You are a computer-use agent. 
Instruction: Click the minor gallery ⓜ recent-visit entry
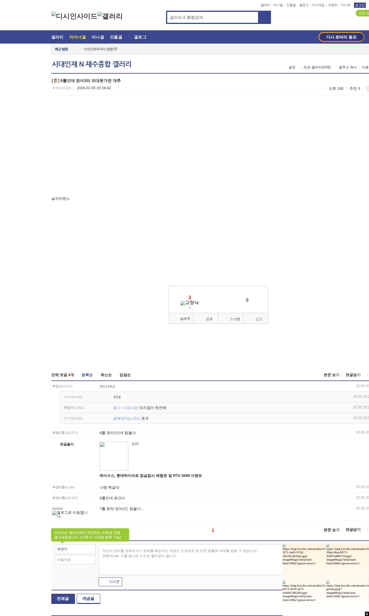[100, 49]
